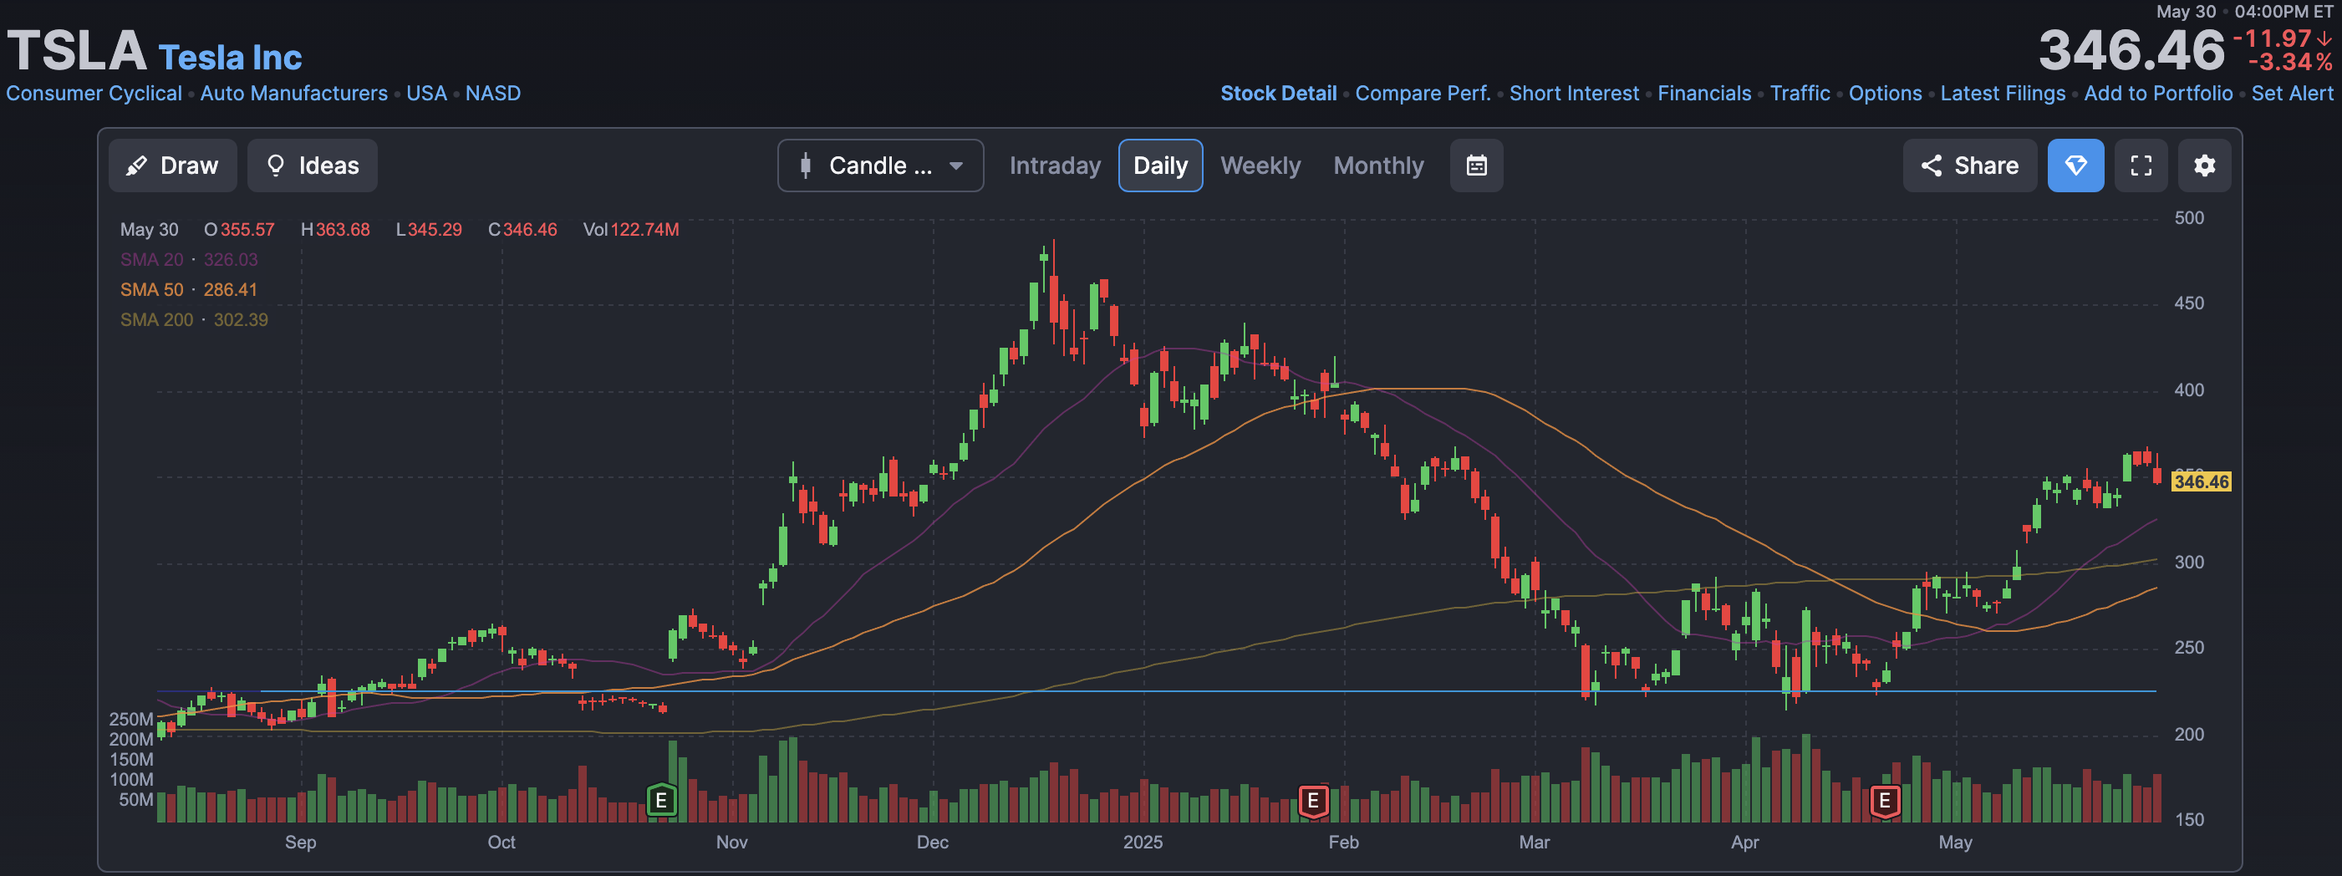
Task: Click the 250M volume axis label
Action: tap(131, 719)
